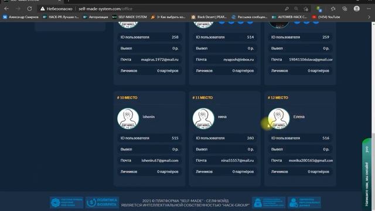
Task: Open the Авторизация bookmark
Action: click(96, 17)
